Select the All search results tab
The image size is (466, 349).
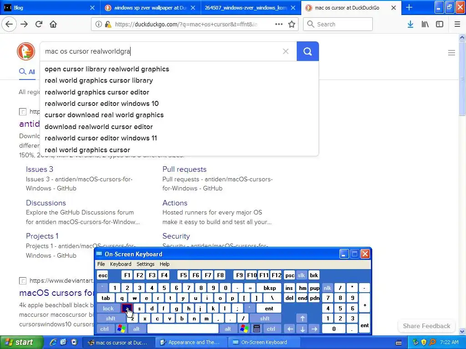[27, 71]
